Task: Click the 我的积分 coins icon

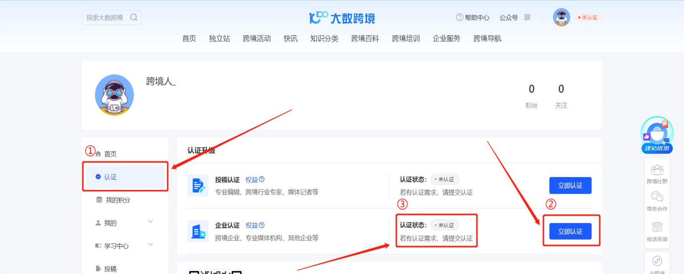Action: point(99,200)
